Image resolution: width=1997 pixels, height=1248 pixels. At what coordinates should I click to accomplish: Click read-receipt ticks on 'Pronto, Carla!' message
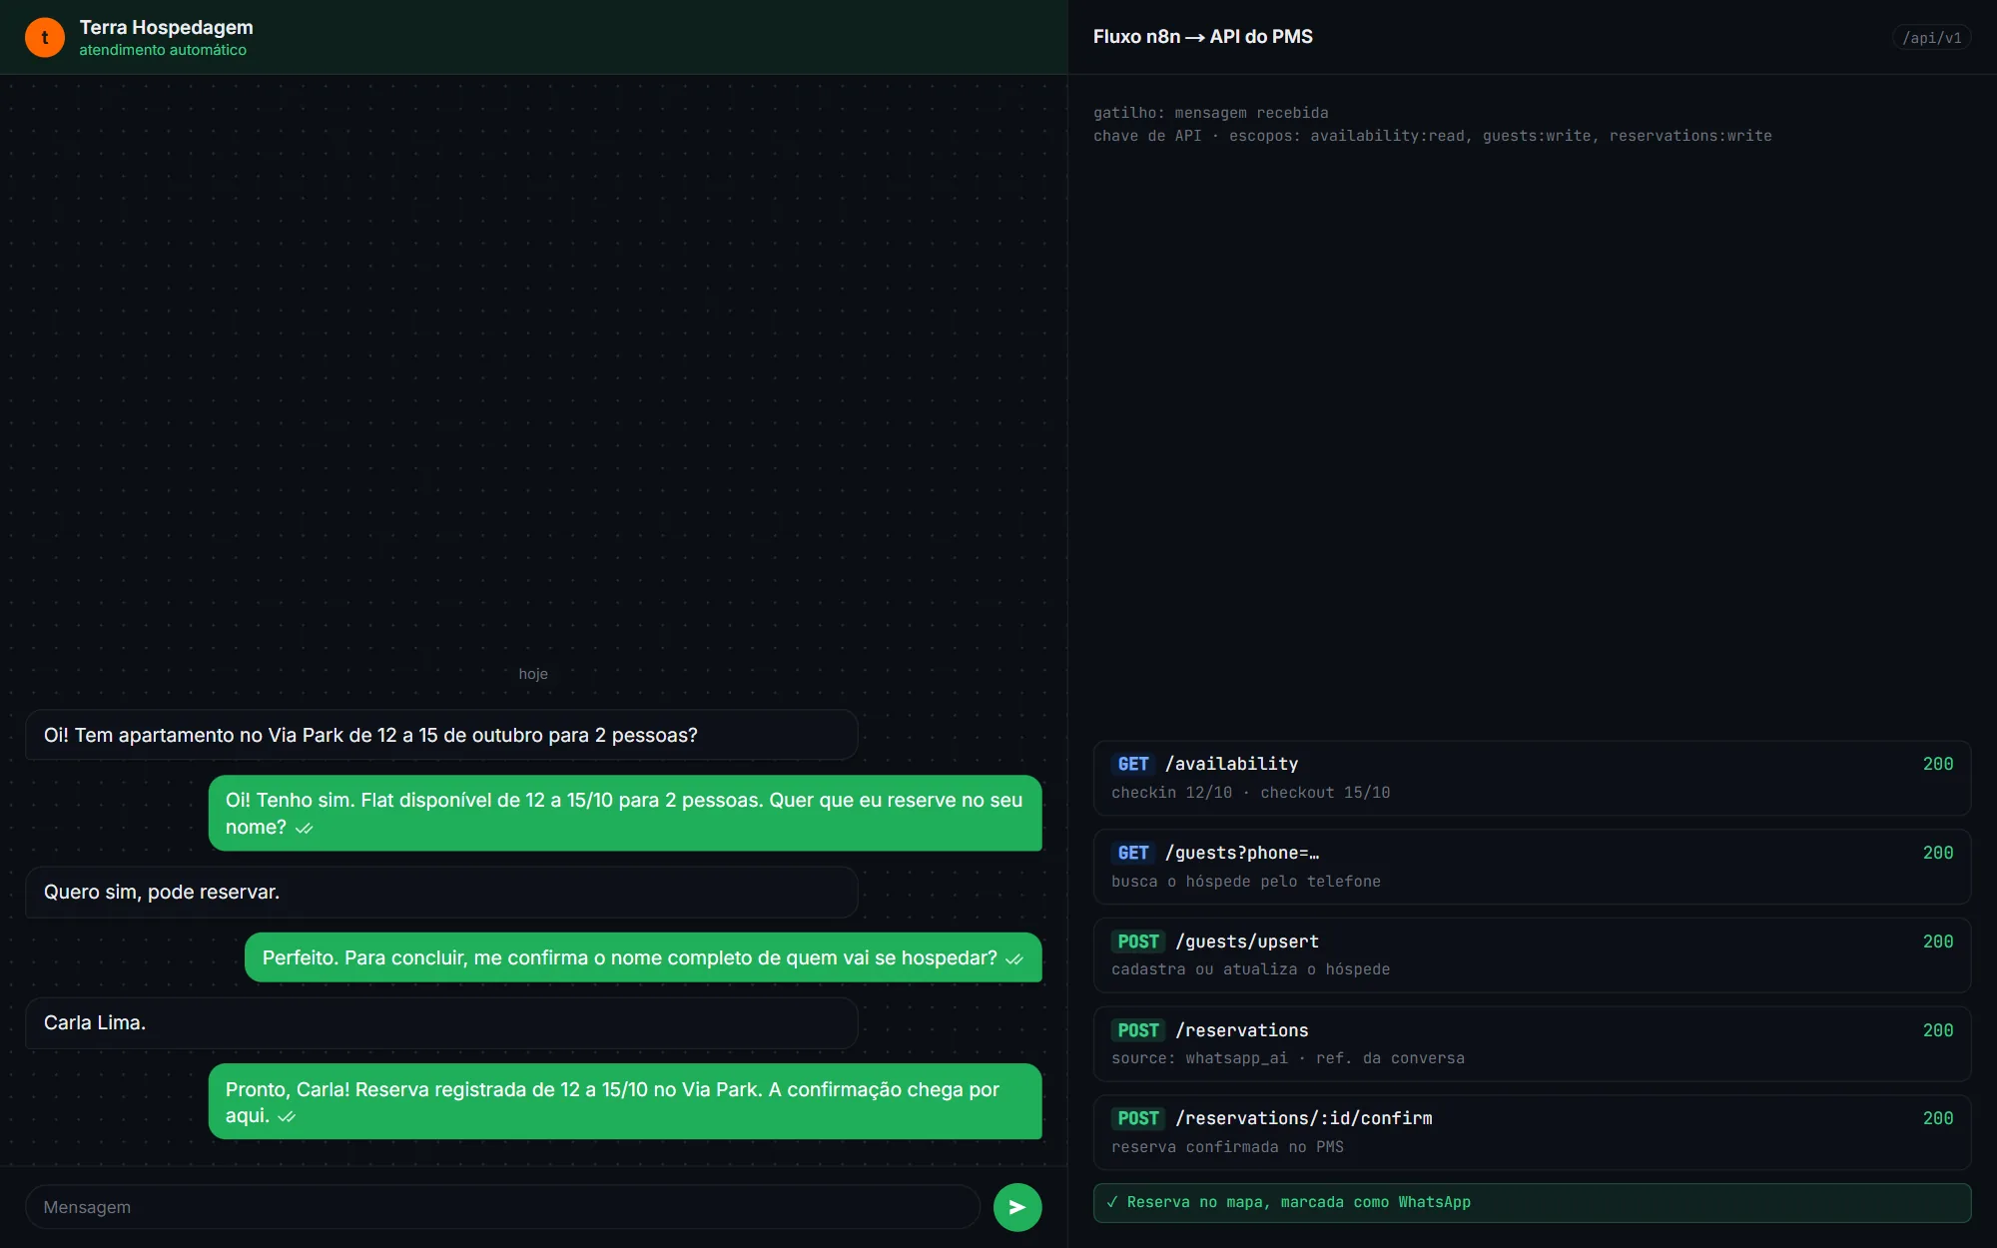[287, 1117]
